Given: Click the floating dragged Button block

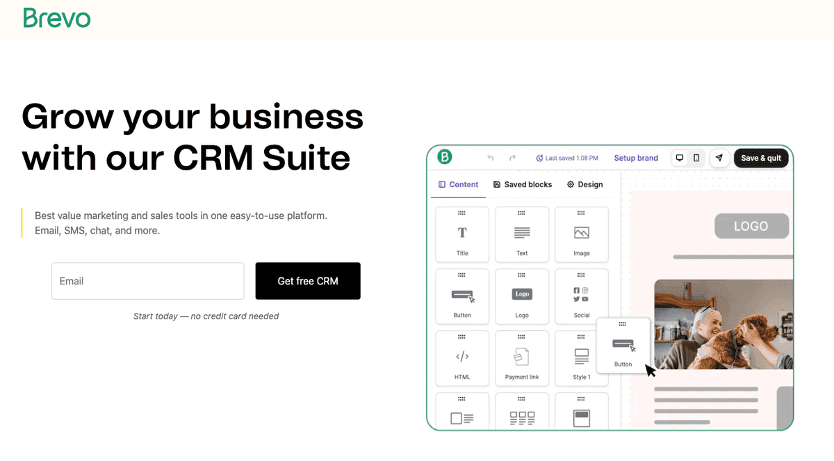Looking at the screenshot, I should coord(623,346).
